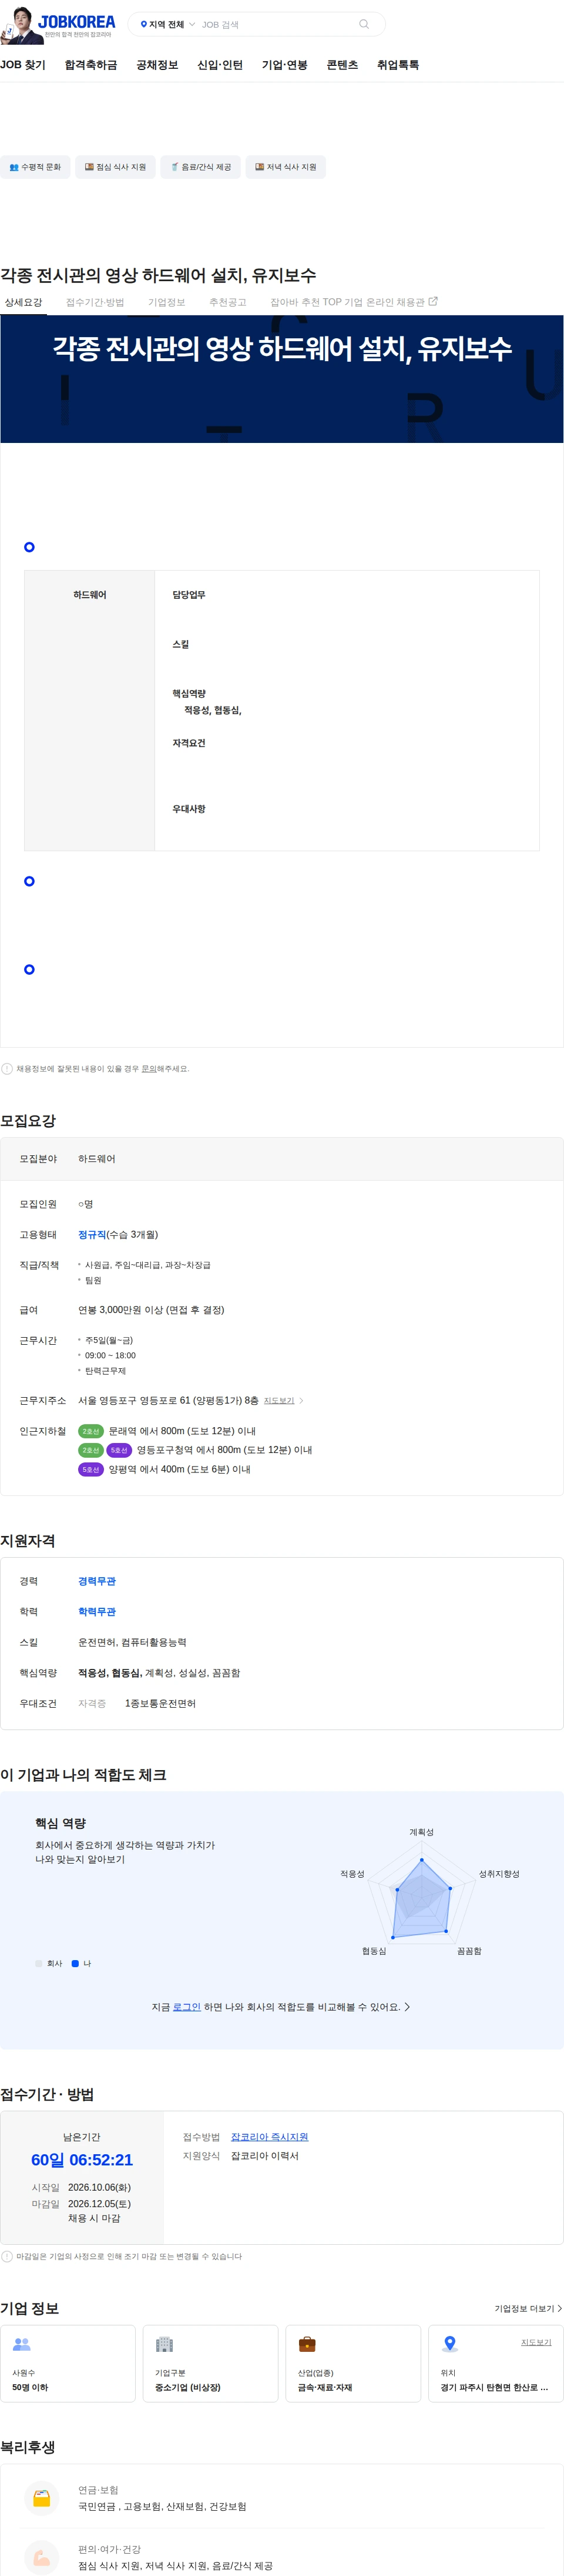
Task: Click the 저녁 식사 지원 tag
Action: tap(286, 167)
